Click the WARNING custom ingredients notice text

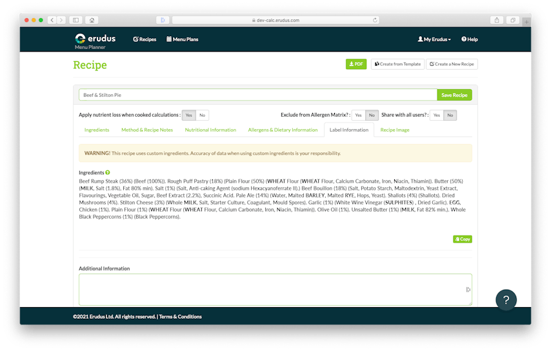[x=213, y=153]
